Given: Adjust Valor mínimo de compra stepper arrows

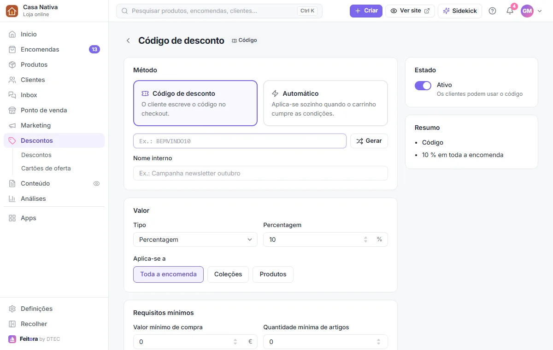Looking at the screenshot, I should click(x=235, y=342).
